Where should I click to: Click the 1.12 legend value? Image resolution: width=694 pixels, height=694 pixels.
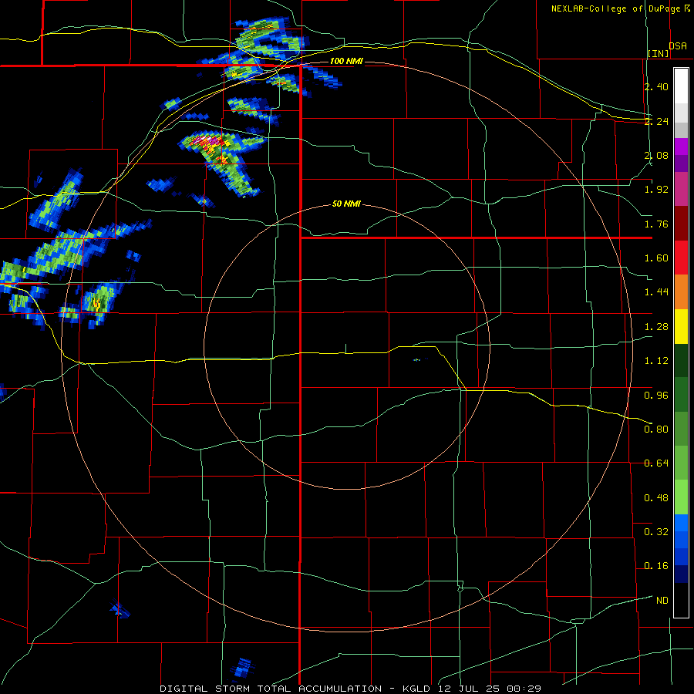pos(656,361)
